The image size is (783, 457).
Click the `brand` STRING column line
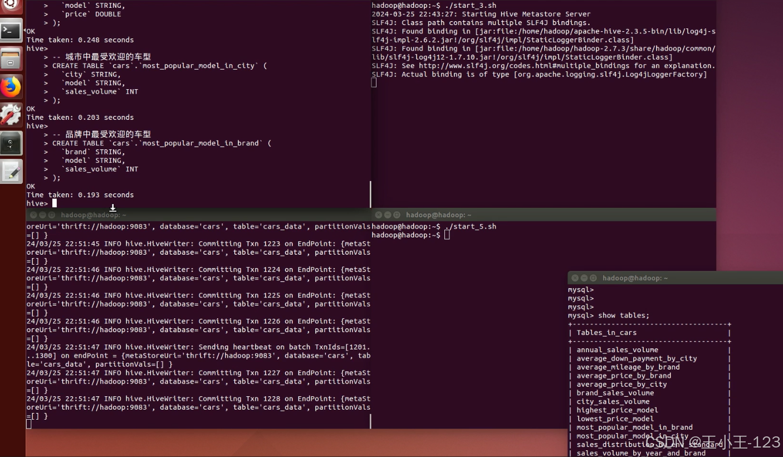coord(93,152)
